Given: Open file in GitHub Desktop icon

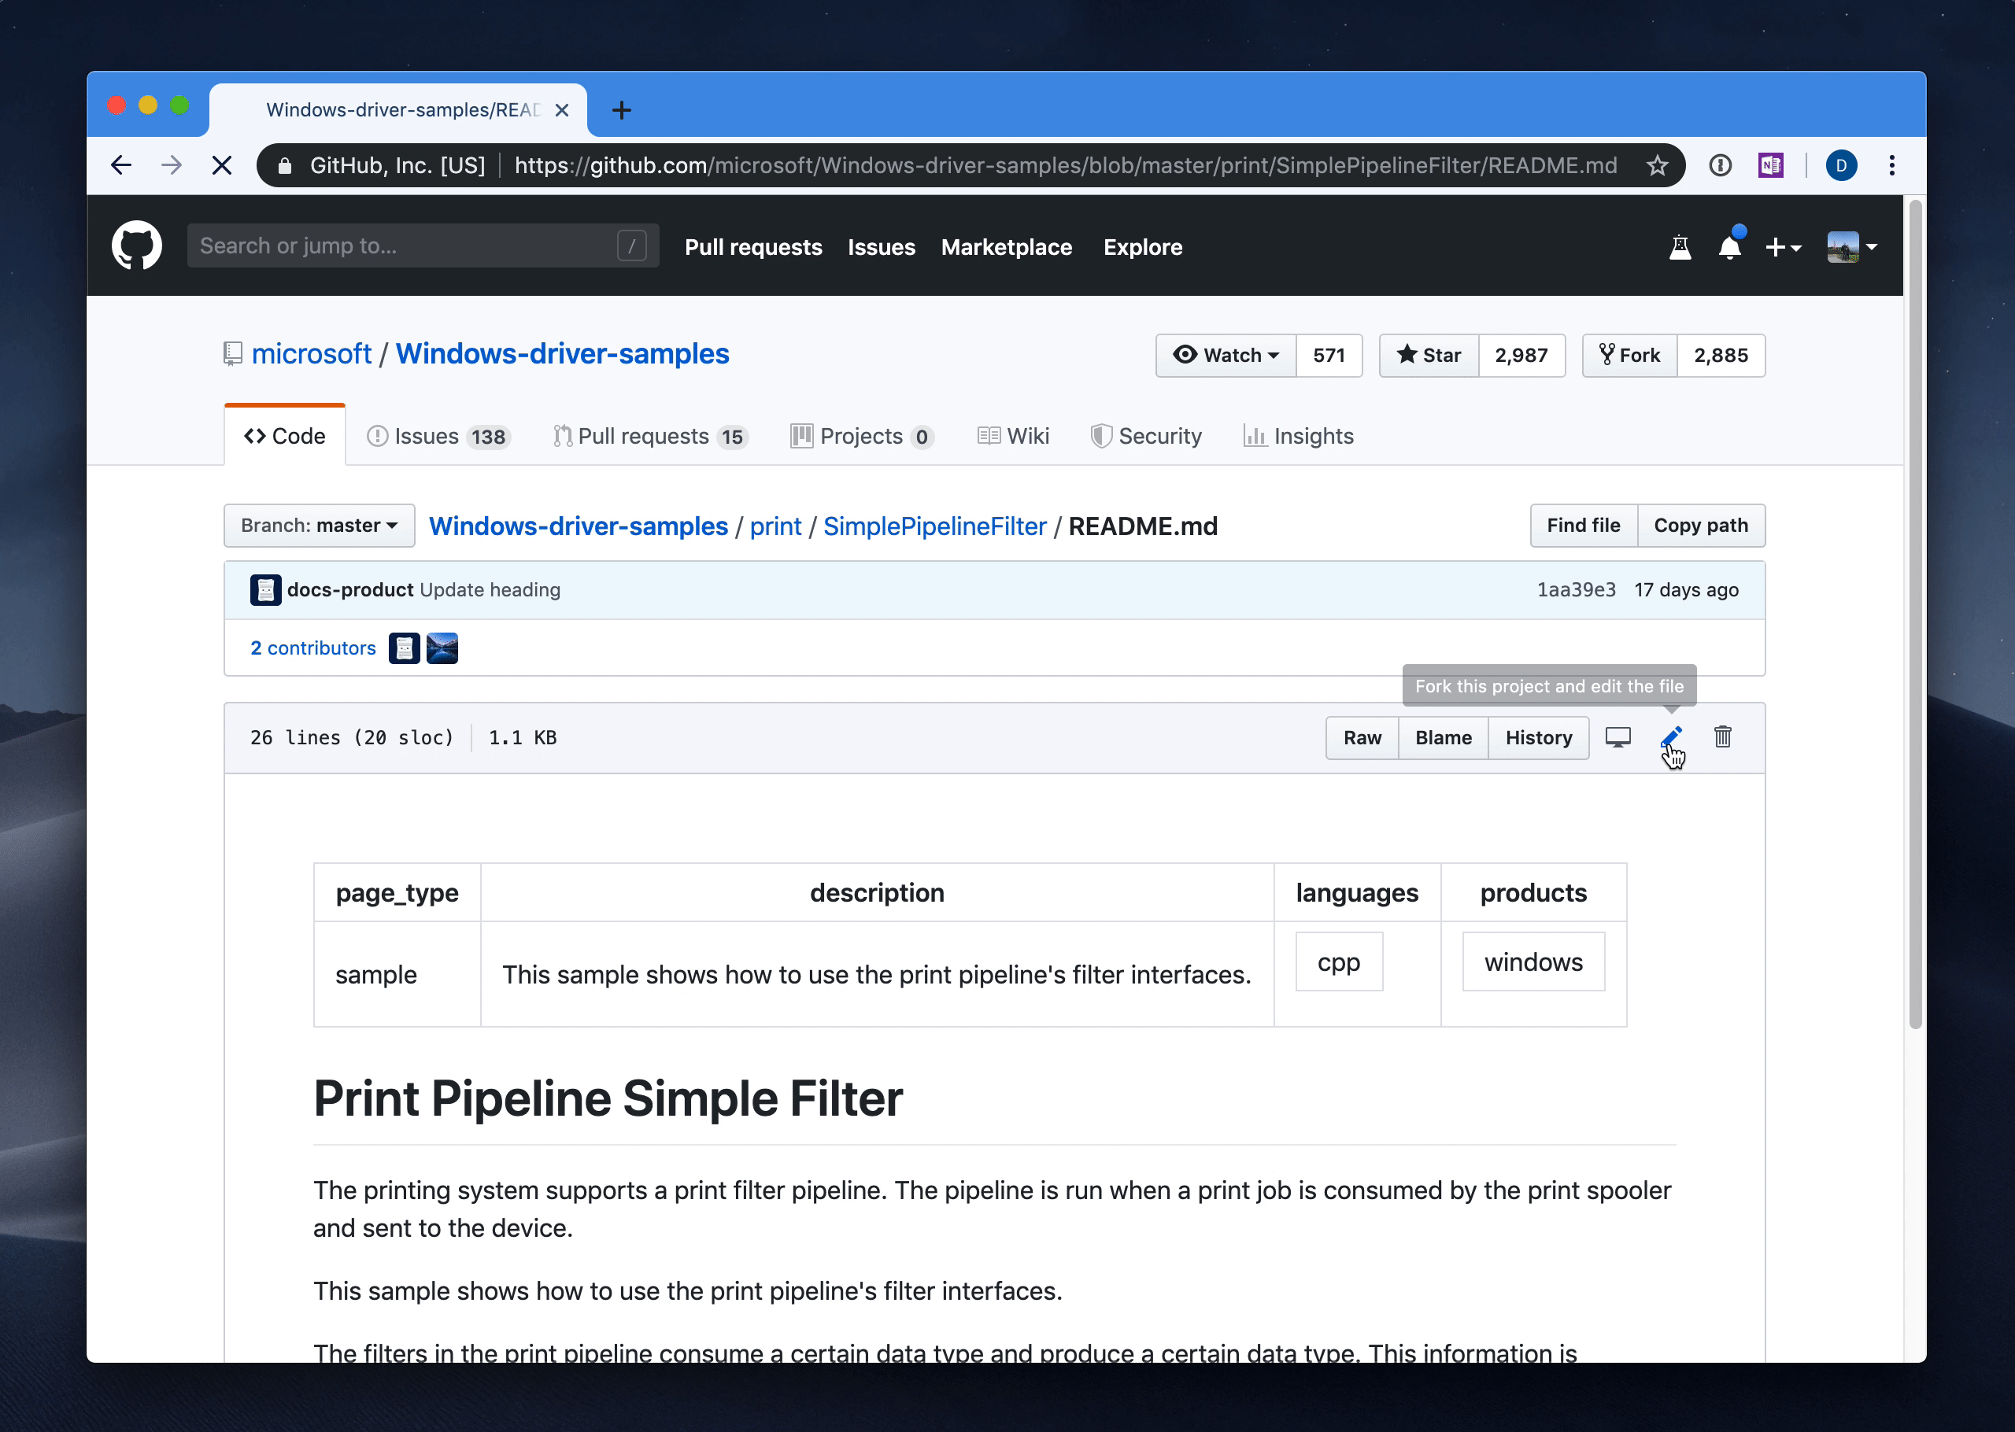Looking at the screenshot, I should pos(1618,737).
